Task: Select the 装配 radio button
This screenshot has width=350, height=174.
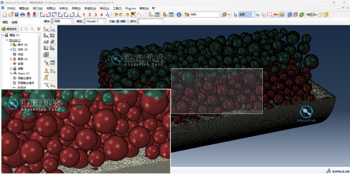Action: tap(118, 22)
